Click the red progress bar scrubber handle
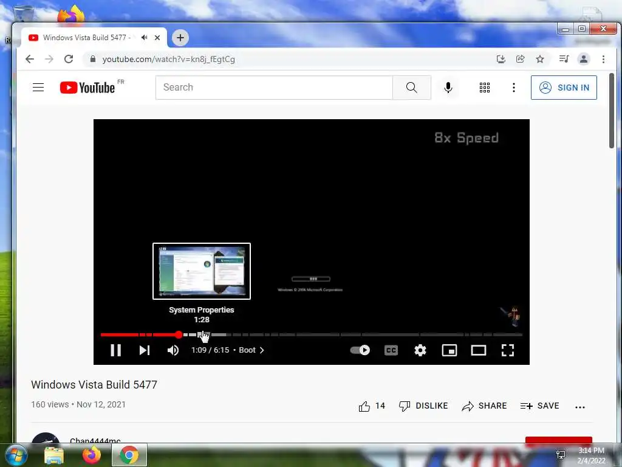The height and width of the screenshot is (467, 622). click(x=179, y=335)
